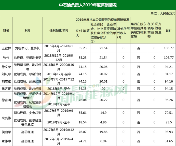Click the insurance value 20.22

click(x=103, y=100)
